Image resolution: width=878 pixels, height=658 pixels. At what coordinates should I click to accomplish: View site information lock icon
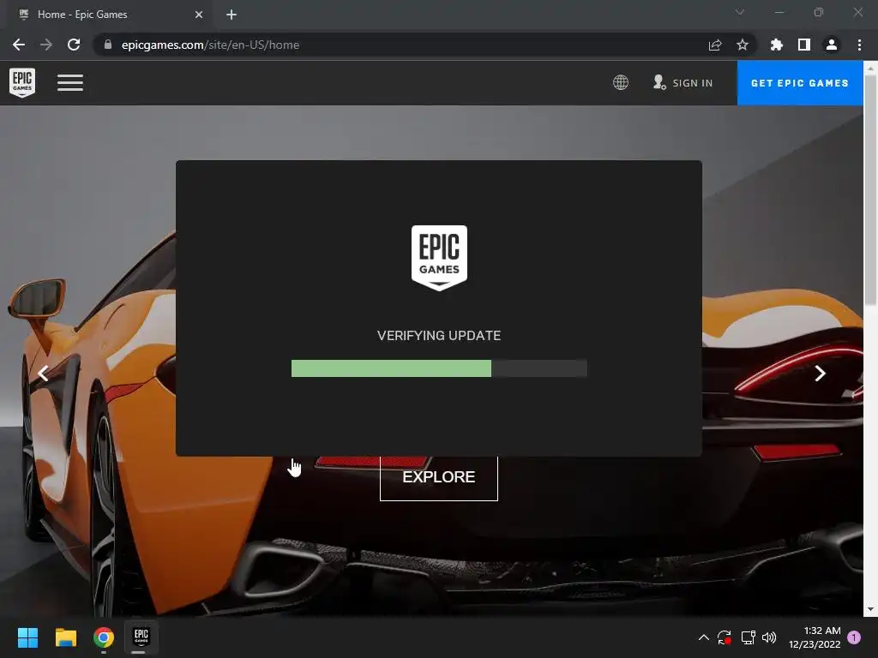[107, 45]
